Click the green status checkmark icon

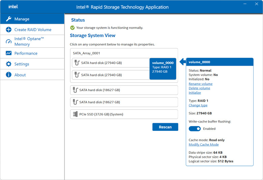point(72,28)
